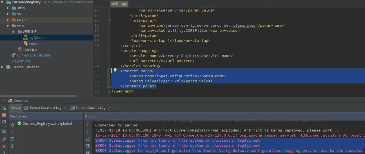Collapse the web folder
Screen dimensions: 365x154
click(x=8, y=26)
